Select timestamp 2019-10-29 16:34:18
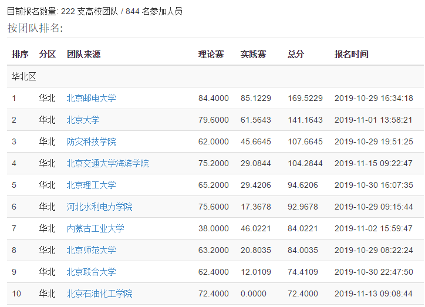Screen dimensions: 425x307 click(374, 98)
